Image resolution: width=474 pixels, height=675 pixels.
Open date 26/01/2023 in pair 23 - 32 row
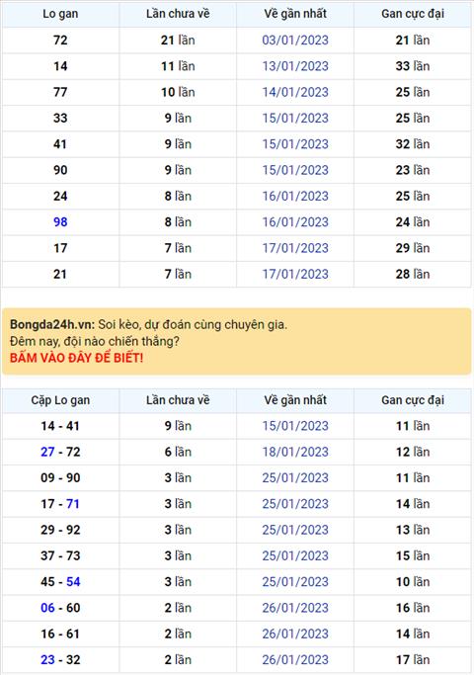(295, 659)
